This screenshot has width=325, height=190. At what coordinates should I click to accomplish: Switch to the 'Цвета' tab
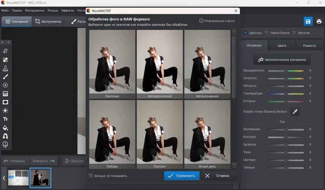tap(282, 45)
